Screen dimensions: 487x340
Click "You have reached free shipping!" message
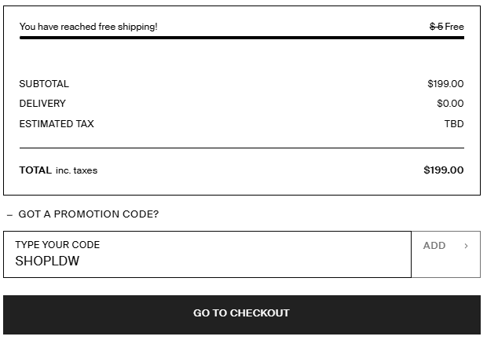pos(88,27)
